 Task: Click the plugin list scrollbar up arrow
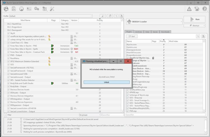pos(204,41)
